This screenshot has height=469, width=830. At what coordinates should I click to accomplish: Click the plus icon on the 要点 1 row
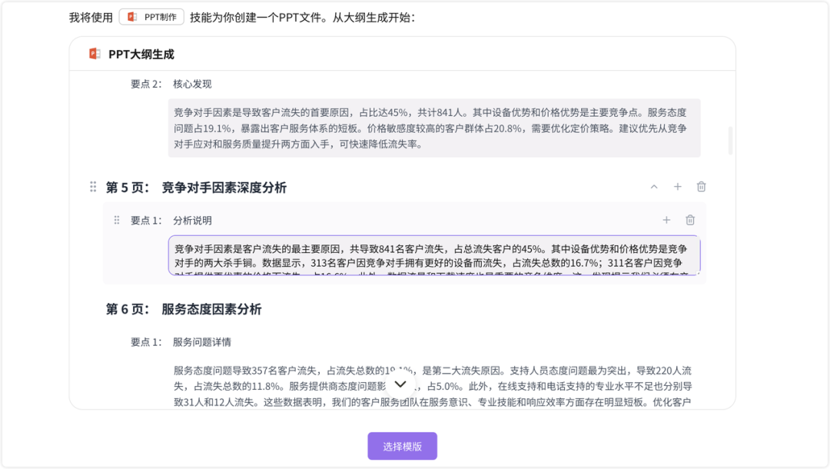point(666,220)
